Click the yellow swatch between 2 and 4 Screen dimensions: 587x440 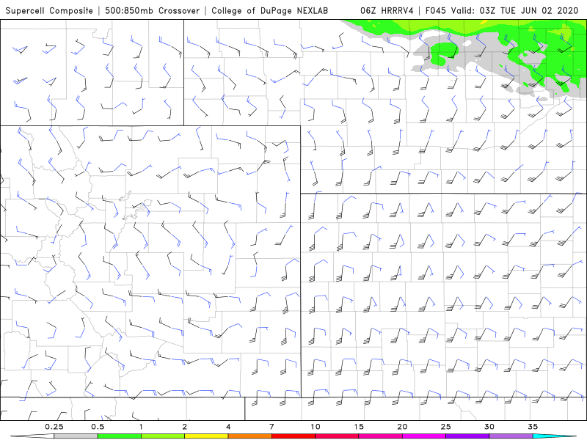click(x=206, y=436)
